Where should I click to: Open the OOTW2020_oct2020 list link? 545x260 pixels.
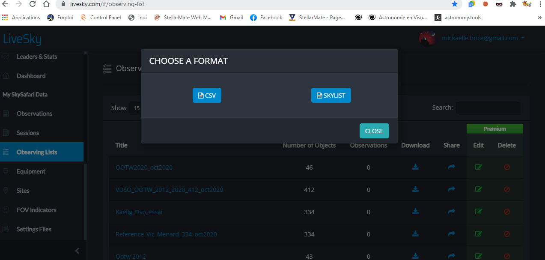point(144,167)
